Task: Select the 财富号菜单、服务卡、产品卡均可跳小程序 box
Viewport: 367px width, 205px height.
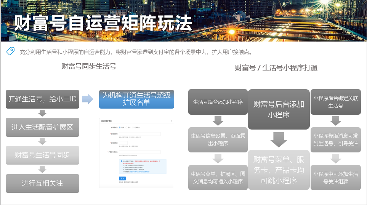Action: [x=279, y=170]
